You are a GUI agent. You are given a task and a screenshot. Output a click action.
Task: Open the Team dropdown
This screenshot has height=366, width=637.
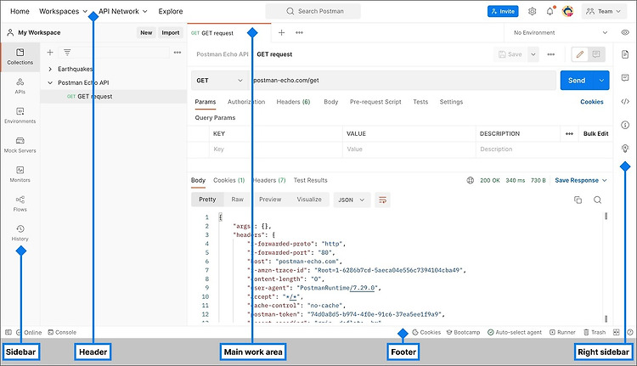pos(604,11)
